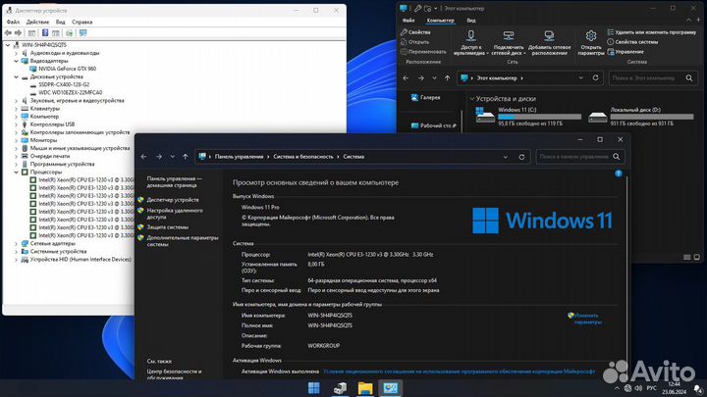Click Защита системы link in left sidebar

pos(167,225)
